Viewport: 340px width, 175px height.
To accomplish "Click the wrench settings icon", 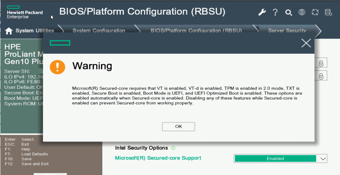I will 262,12.
